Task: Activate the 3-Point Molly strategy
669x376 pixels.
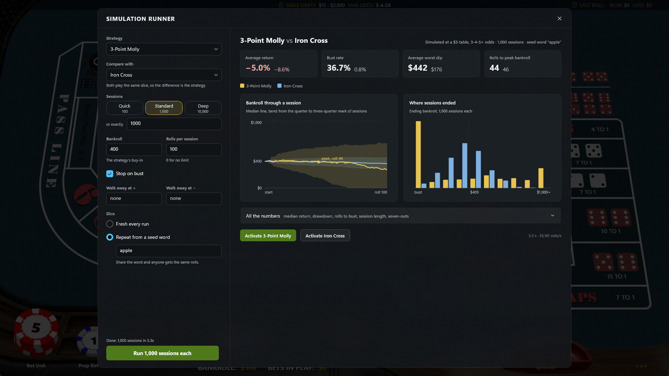Action: tap(268, 236)
